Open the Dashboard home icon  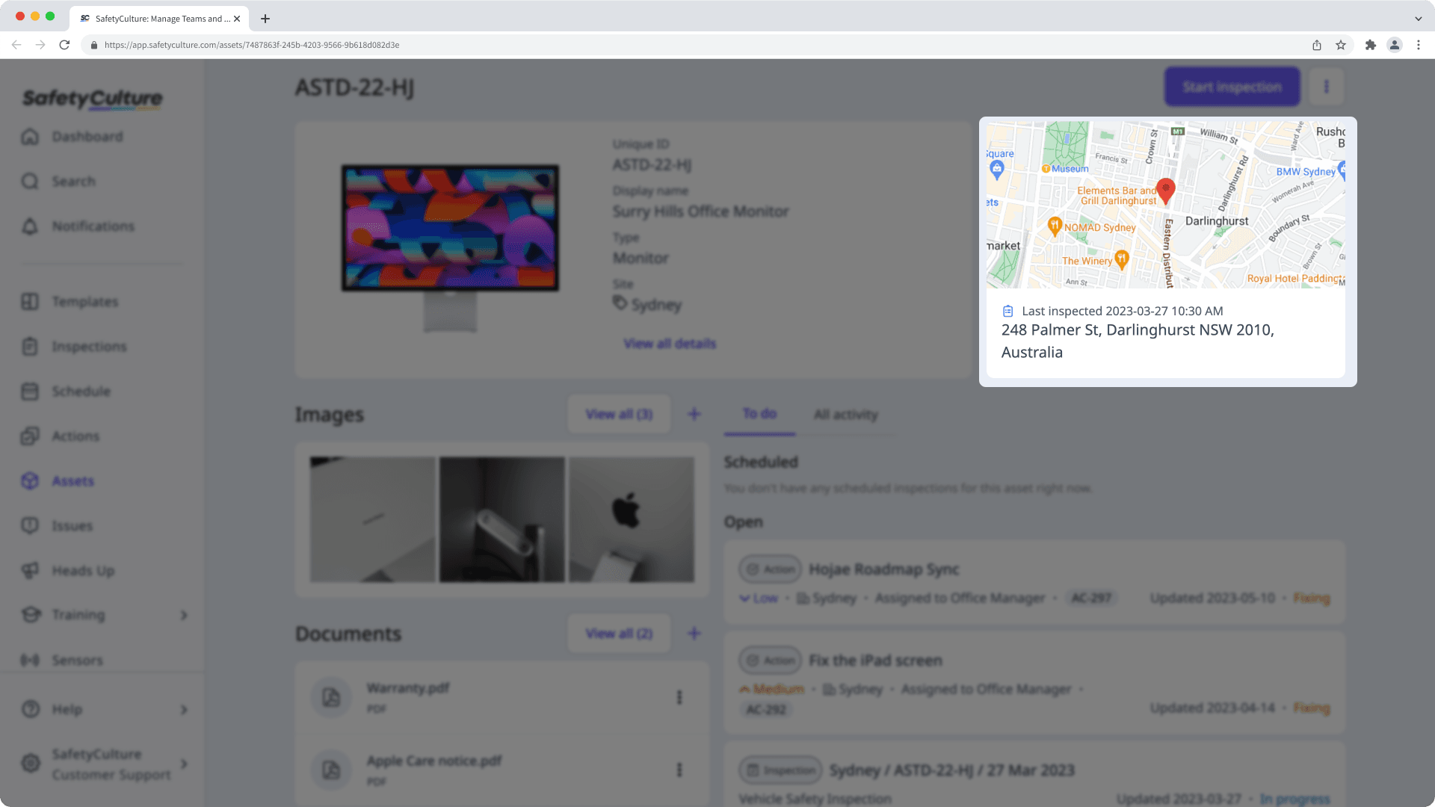pyautogui.click(x=30, y=137)
